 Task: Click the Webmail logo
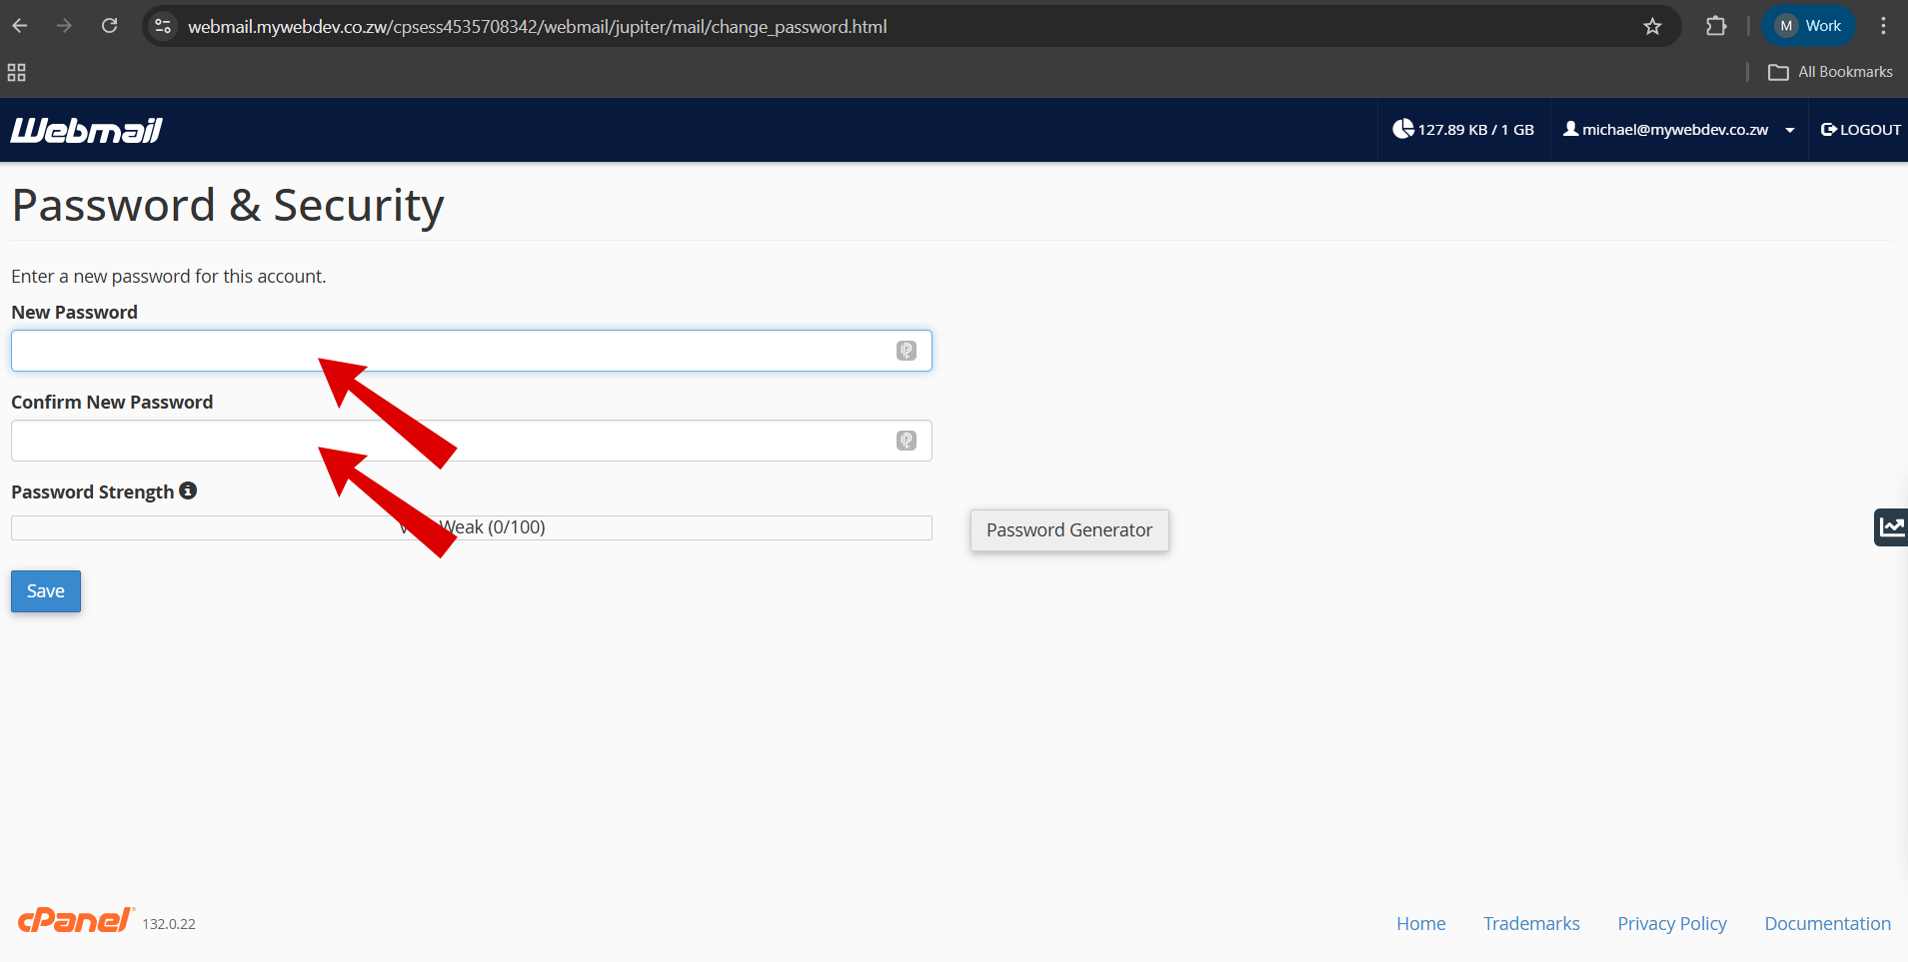(86, 130)
